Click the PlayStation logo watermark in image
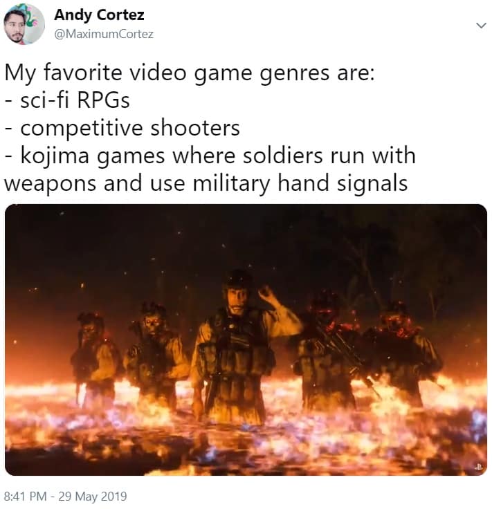Viewport: 492px width, 509px height. pyautogui.click(x=478, y=467)
